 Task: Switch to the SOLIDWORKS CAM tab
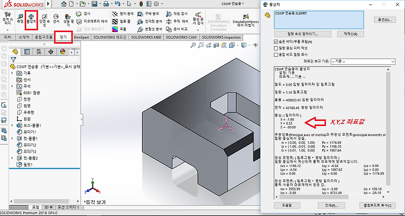point(181,38)
